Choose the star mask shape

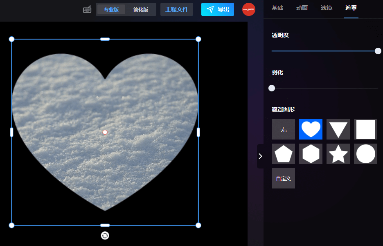click(338, 154)
